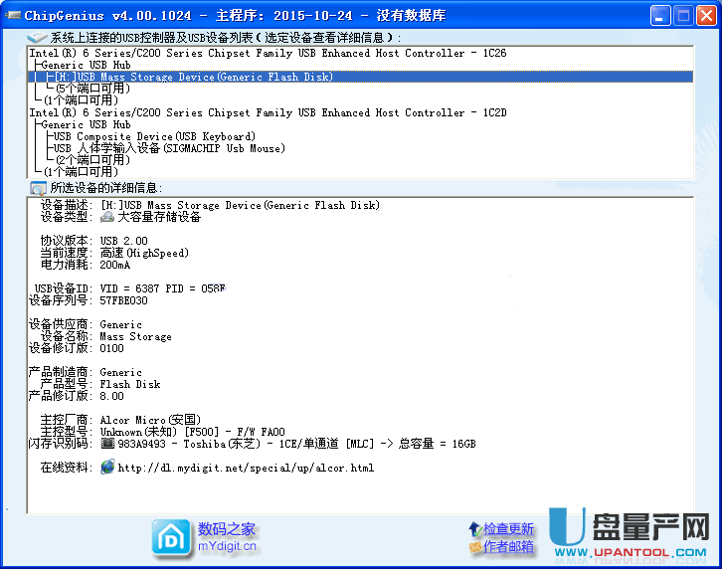
Task: Select the 1C26 USB Enhanced Host Controller
Action: (268, 53)
